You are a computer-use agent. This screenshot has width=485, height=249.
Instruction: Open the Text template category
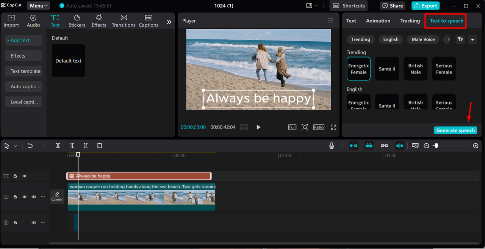[x=24, y=71]
